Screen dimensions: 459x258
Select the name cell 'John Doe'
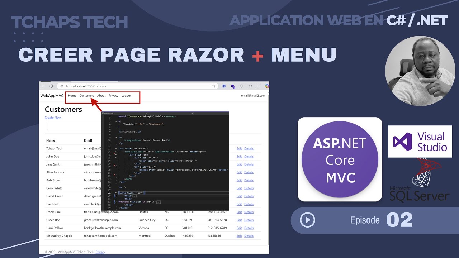click(x=53, y=156)
